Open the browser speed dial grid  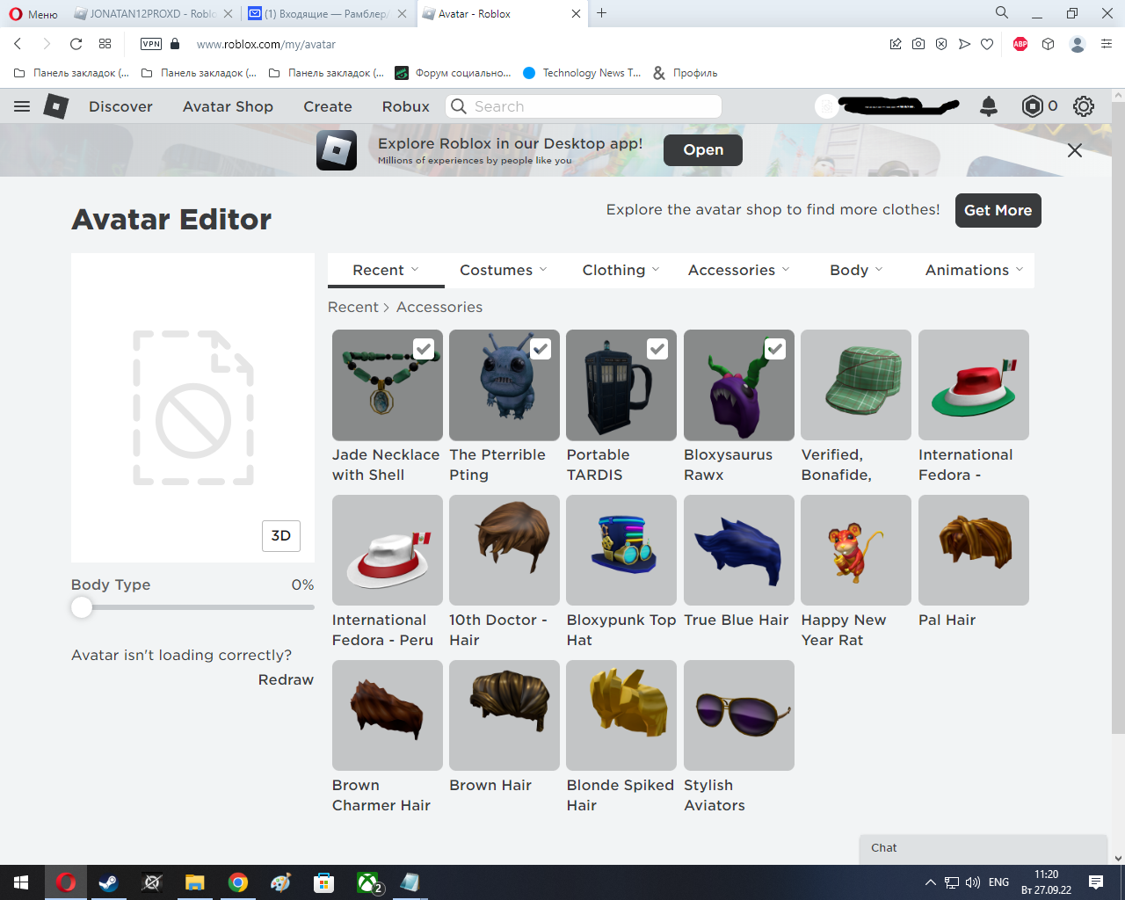(x=105, y=44)
